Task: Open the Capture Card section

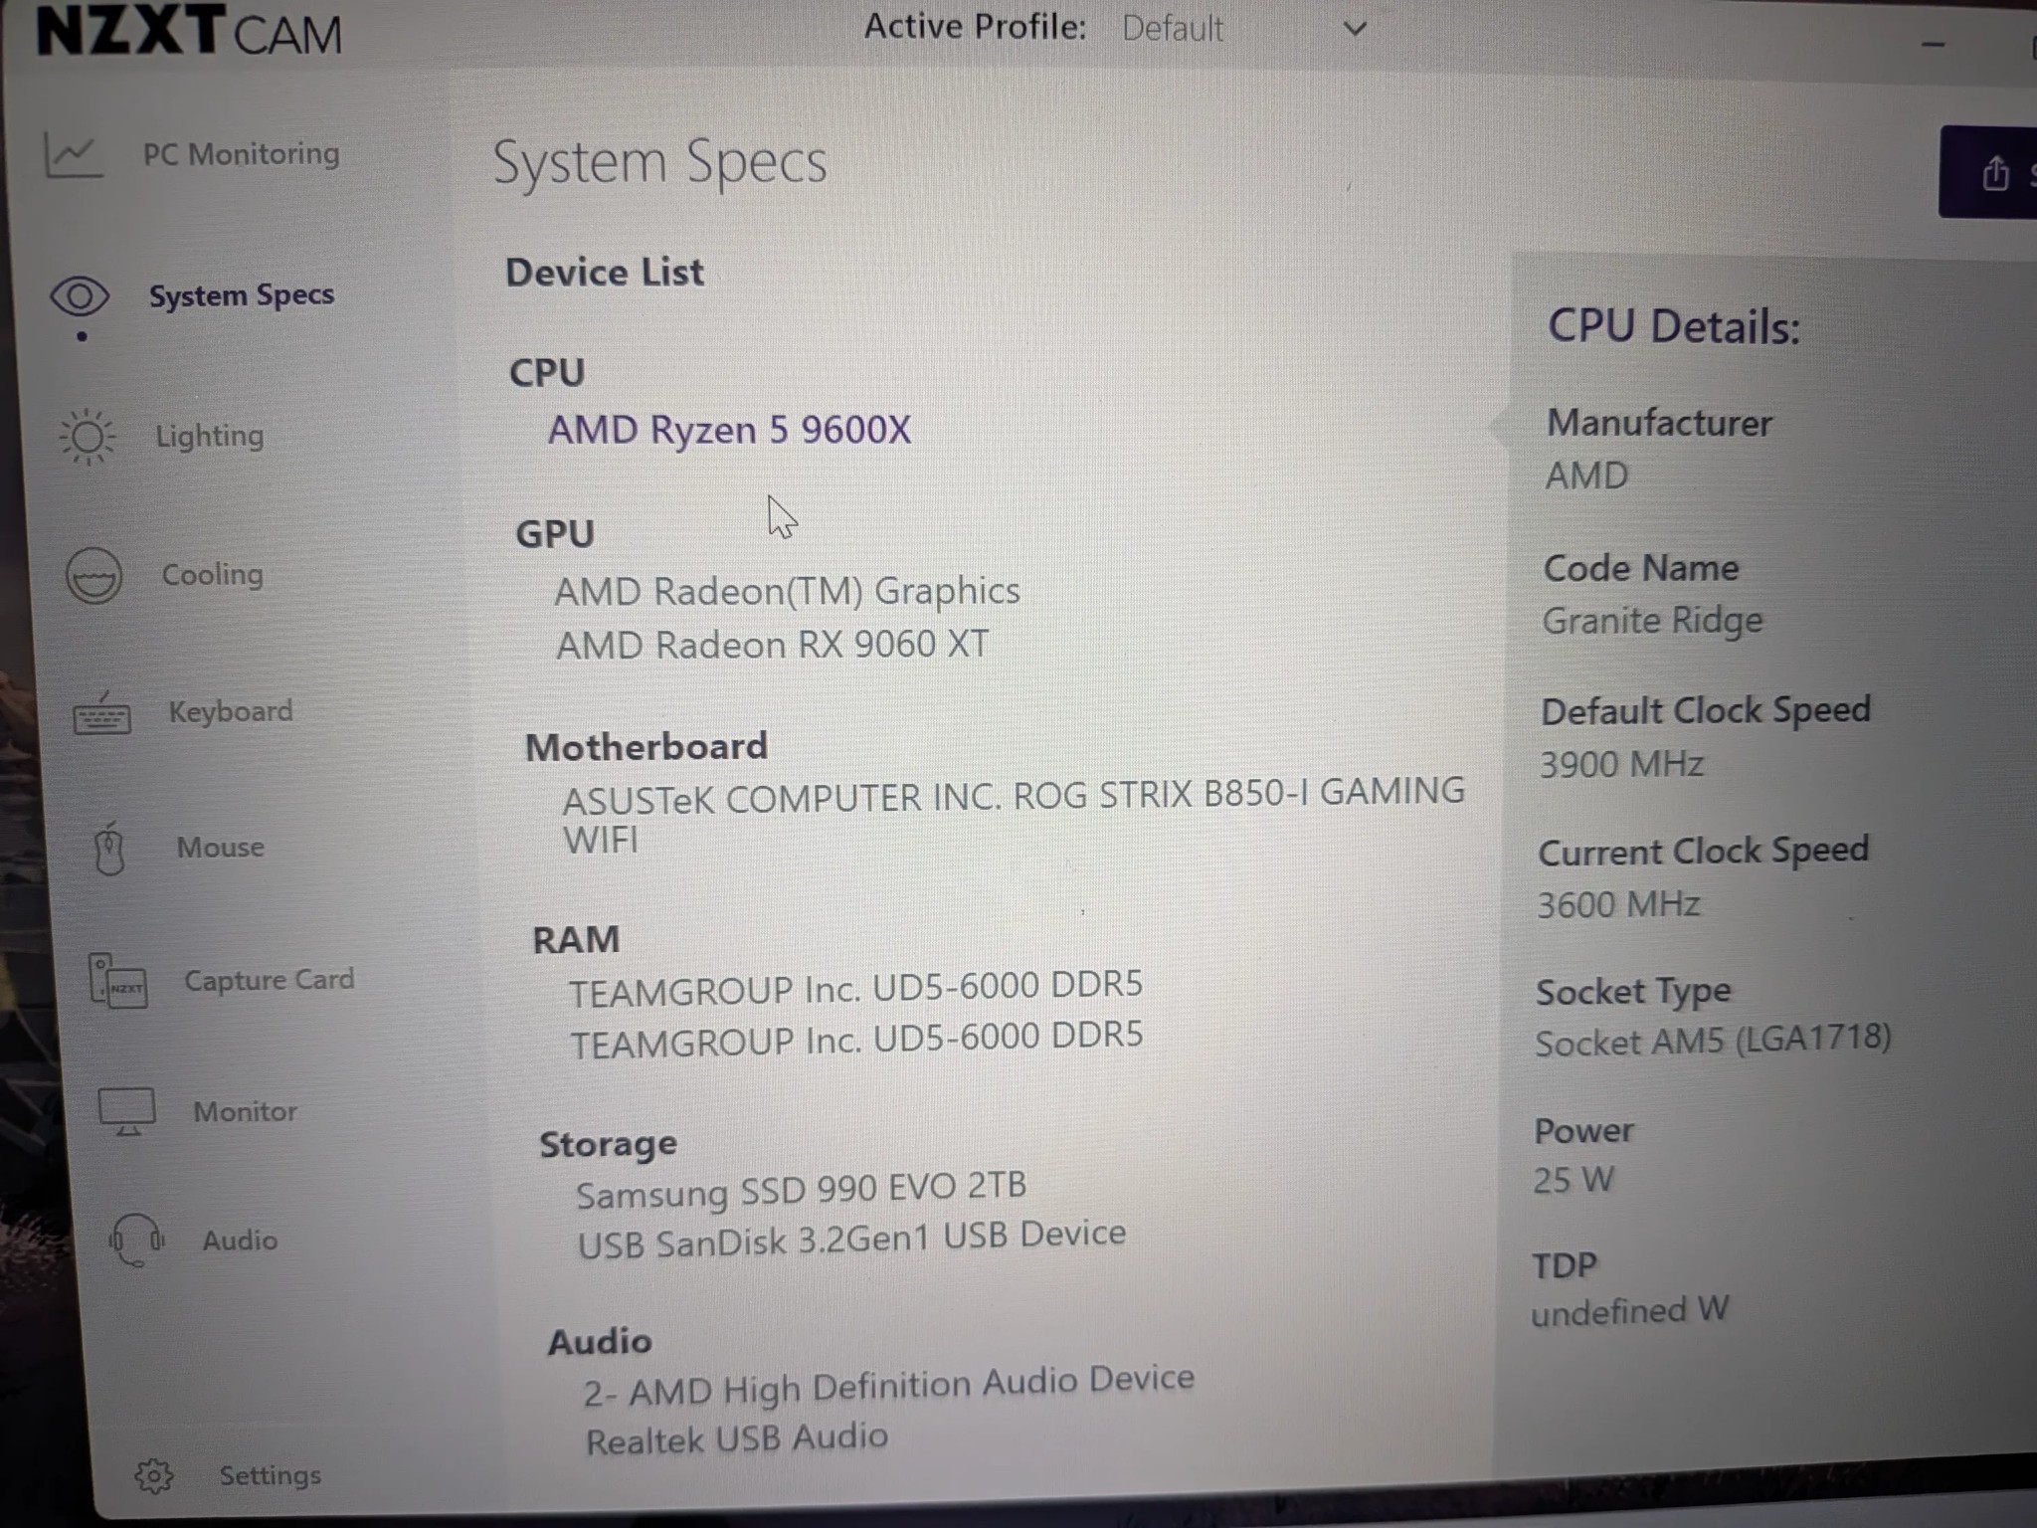Action: (269, 980)
